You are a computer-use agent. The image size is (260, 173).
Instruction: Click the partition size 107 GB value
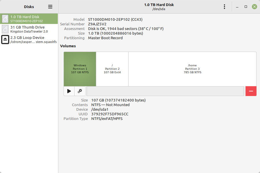point(118,100)
